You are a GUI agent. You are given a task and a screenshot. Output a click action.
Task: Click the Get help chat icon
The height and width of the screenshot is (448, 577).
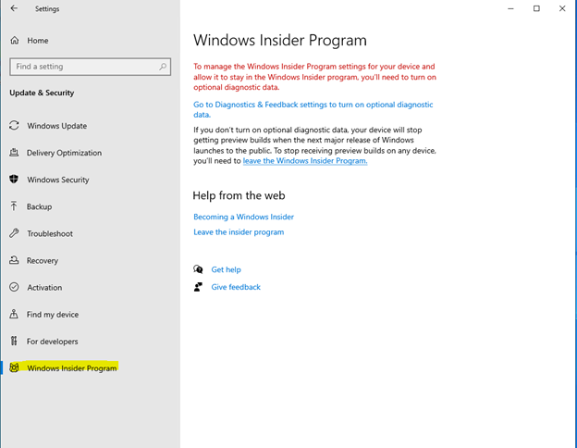point(198,269)
